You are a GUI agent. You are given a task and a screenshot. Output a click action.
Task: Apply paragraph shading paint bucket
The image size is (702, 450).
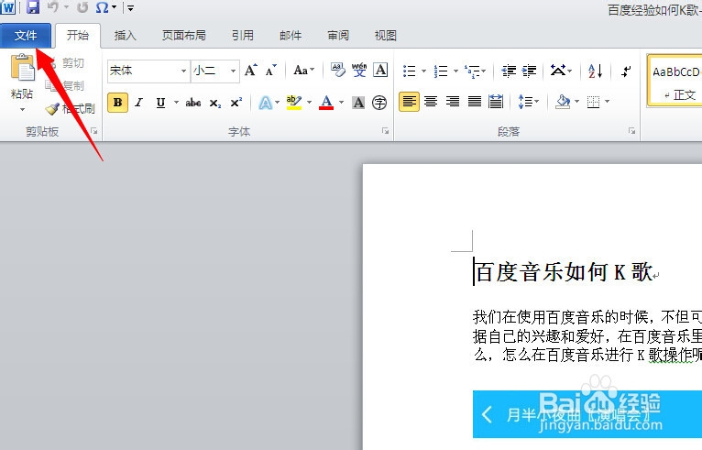coord(563,102)
